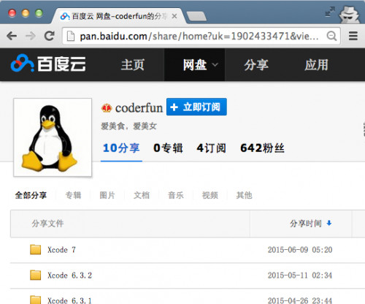Viewport: 365px width, 304px height.
Task: Filter shares by 音乐
Action: click(x=176, y=195)
